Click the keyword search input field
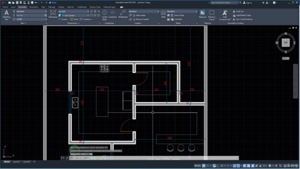This screenshot has height=169, width=300. [224, 3]
